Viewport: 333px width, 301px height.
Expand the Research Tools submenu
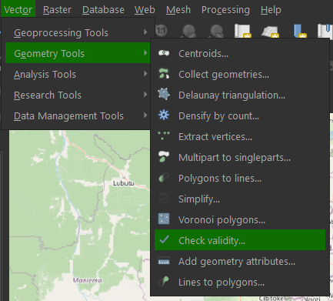[78, 95]
